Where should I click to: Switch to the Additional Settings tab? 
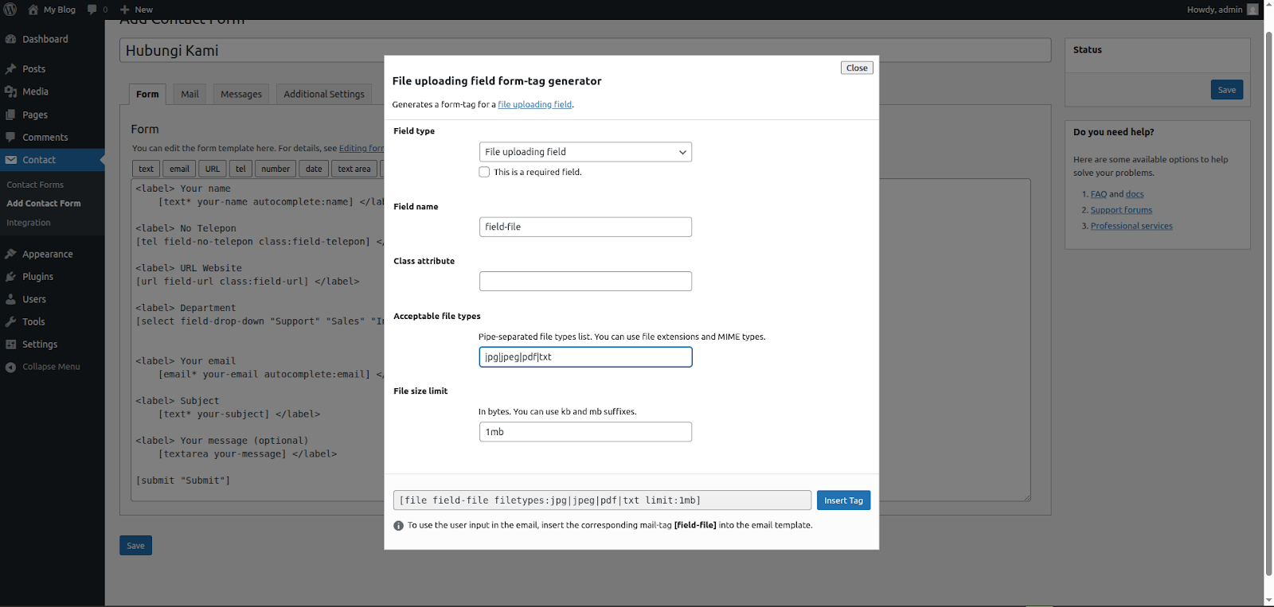(324, 94)
